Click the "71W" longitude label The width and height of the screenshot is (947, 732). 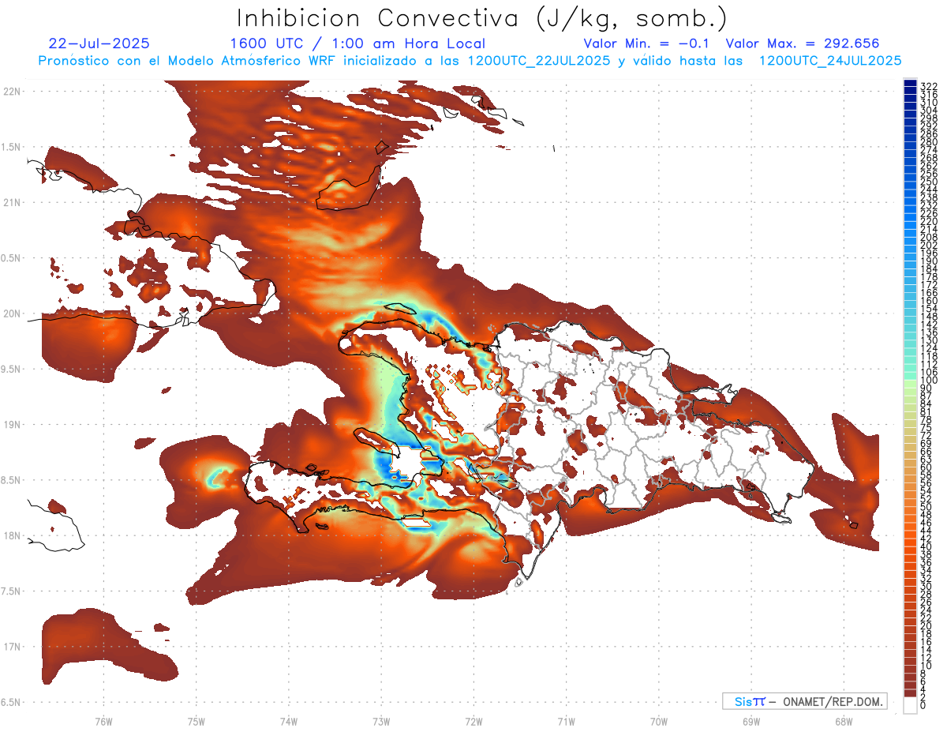click(566, 721)
